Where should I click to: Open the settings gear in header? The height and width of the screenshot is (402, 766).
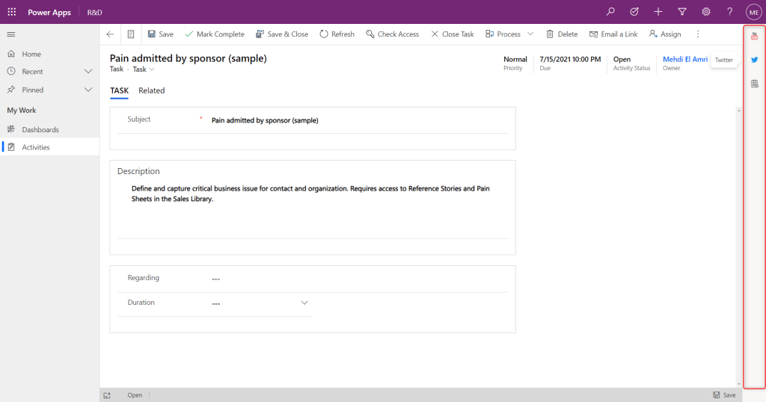click(x=706, y=12)
